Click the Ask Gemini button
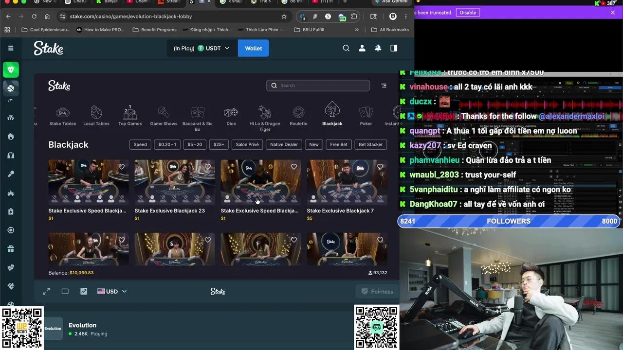Screen dimensions: 623x350 pos(392,2)
